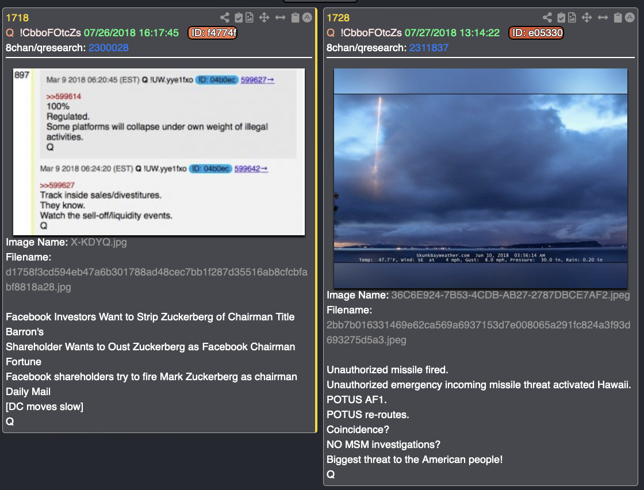
Task: Click the image file icon on post 1718
Action: click(250, 17)
